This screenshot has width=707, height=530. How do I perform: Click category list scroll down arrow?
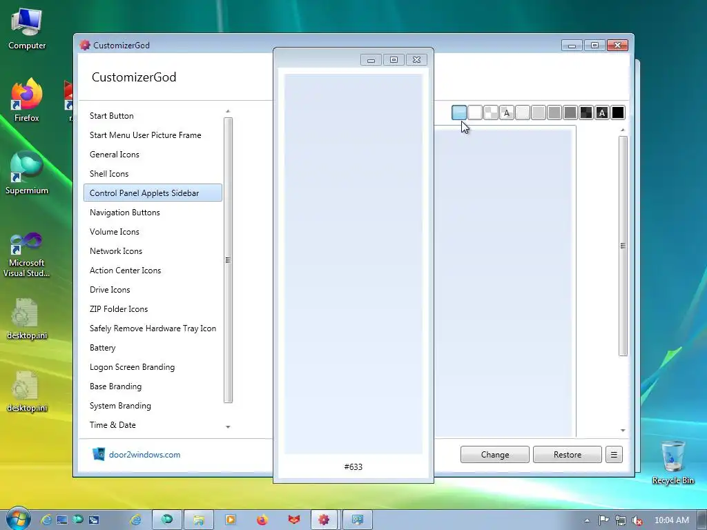coord(228,426)
